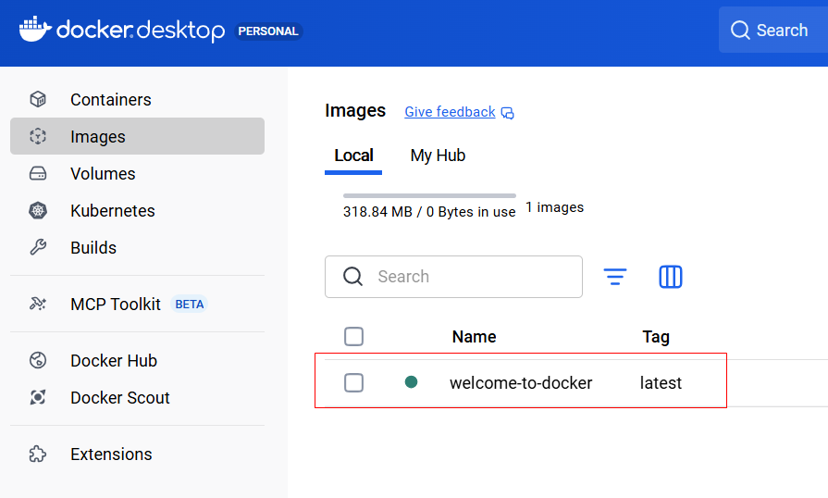Click the top-bar Search button
Viewport: 828px width, 498px height.
[773, 31]
